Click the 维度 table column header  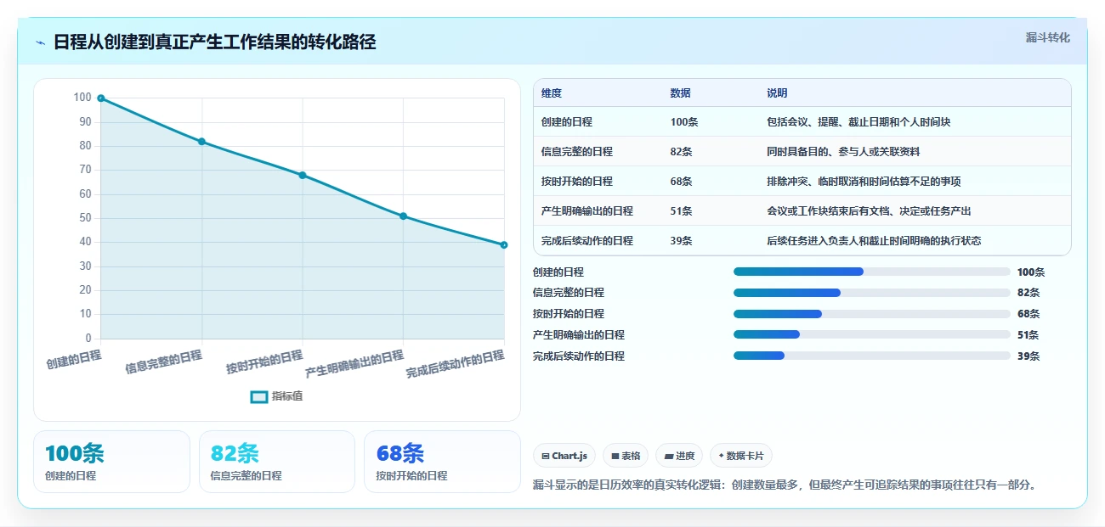552,93
